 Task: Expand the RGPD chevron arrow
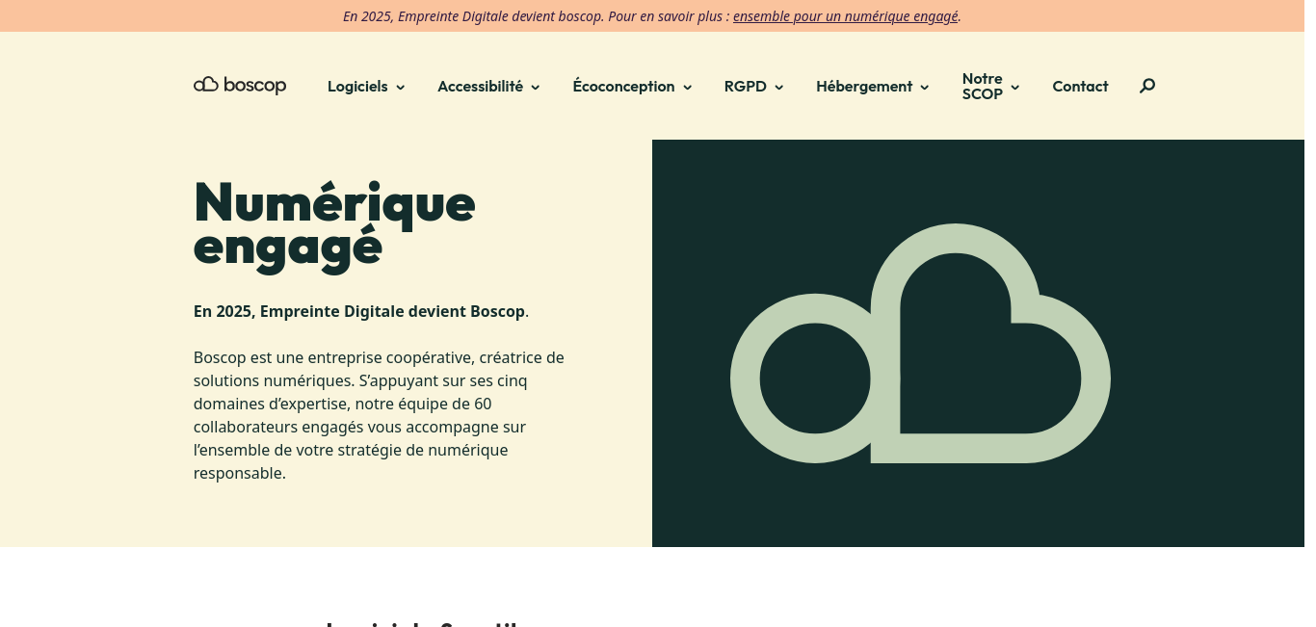click(779, 88)
